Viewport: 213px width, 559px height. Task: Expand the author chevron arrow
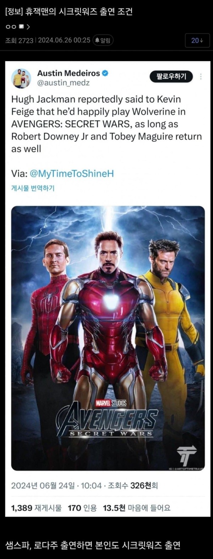pos(28,27)
